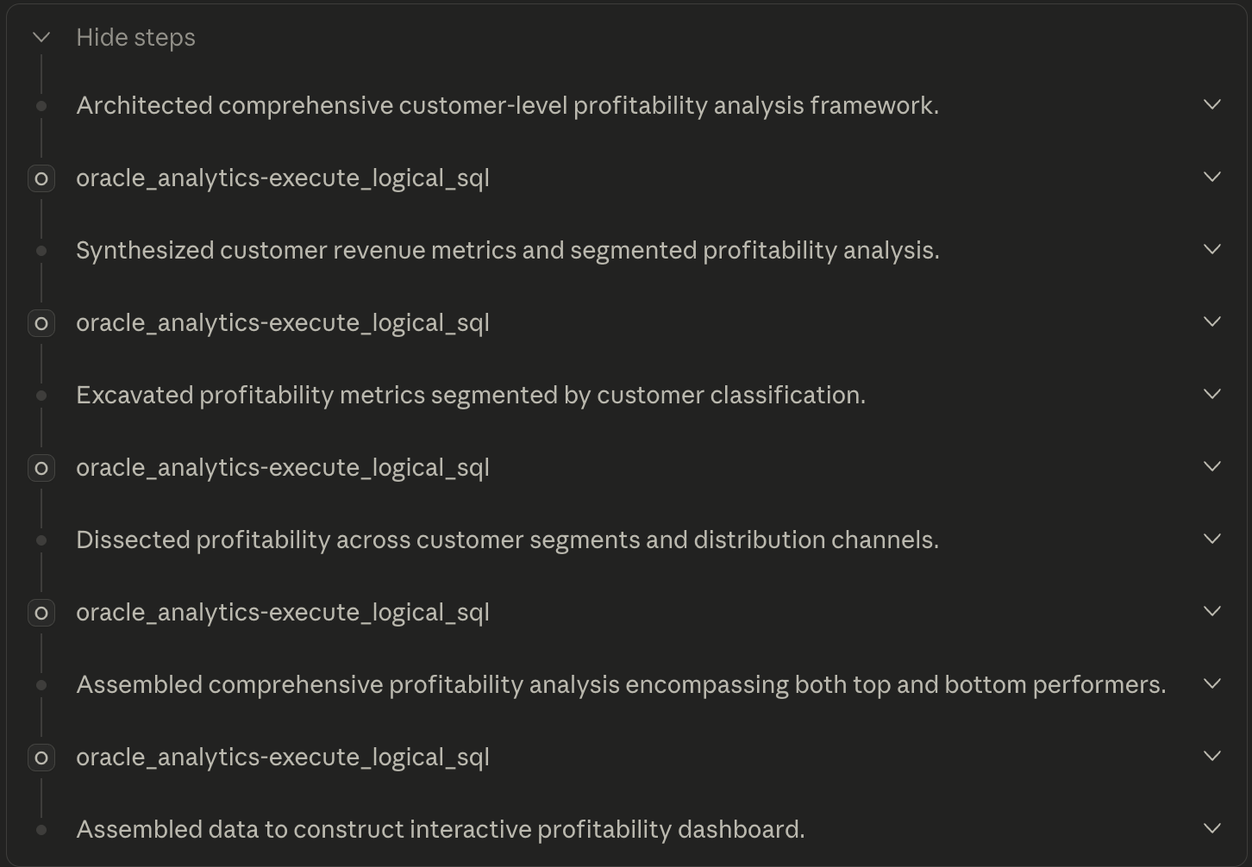The image size is (1252, 867).
Task: Click the assembled interactive dashboard step text
Action: 441,829
